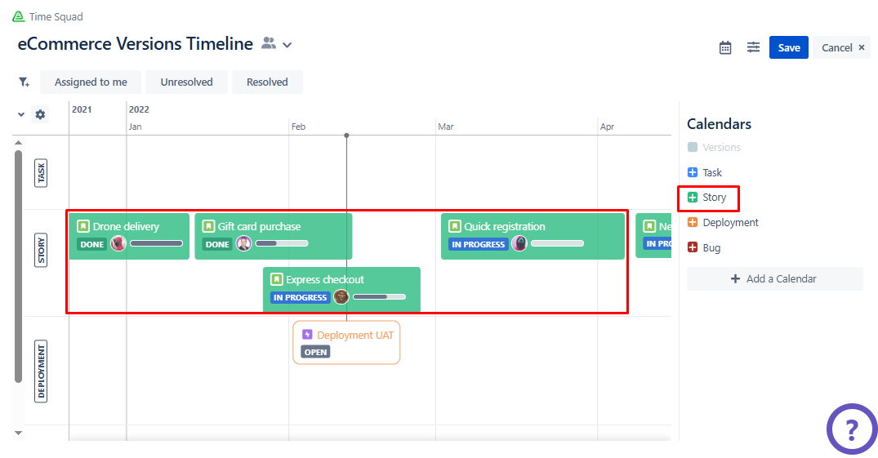
Task: Toggle the Deployment calendar checkbox
Action: point(693,222)
